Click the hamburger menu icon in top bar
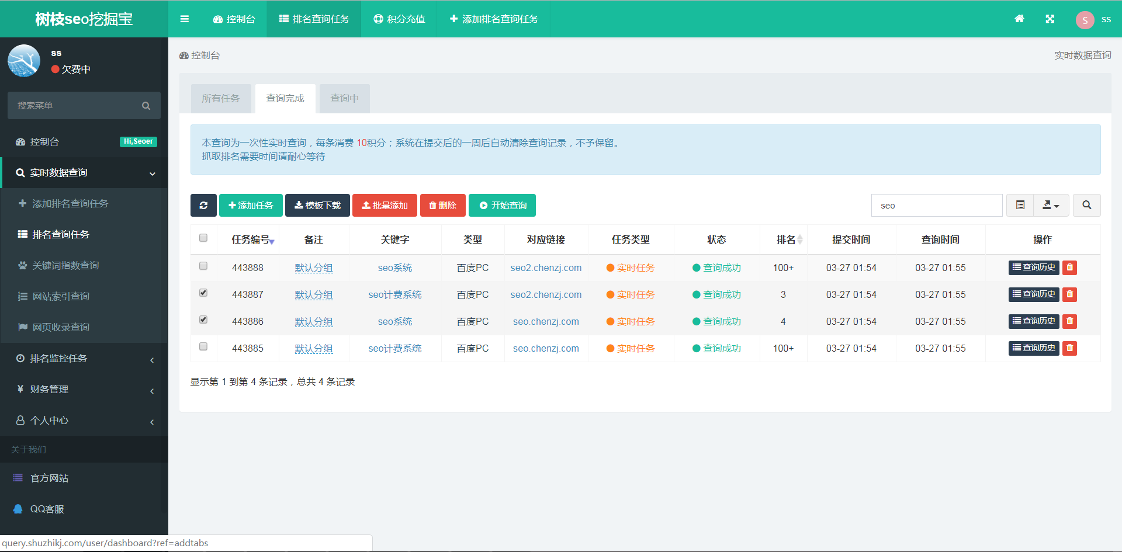Screen dimensions: 1122x552 185,19
